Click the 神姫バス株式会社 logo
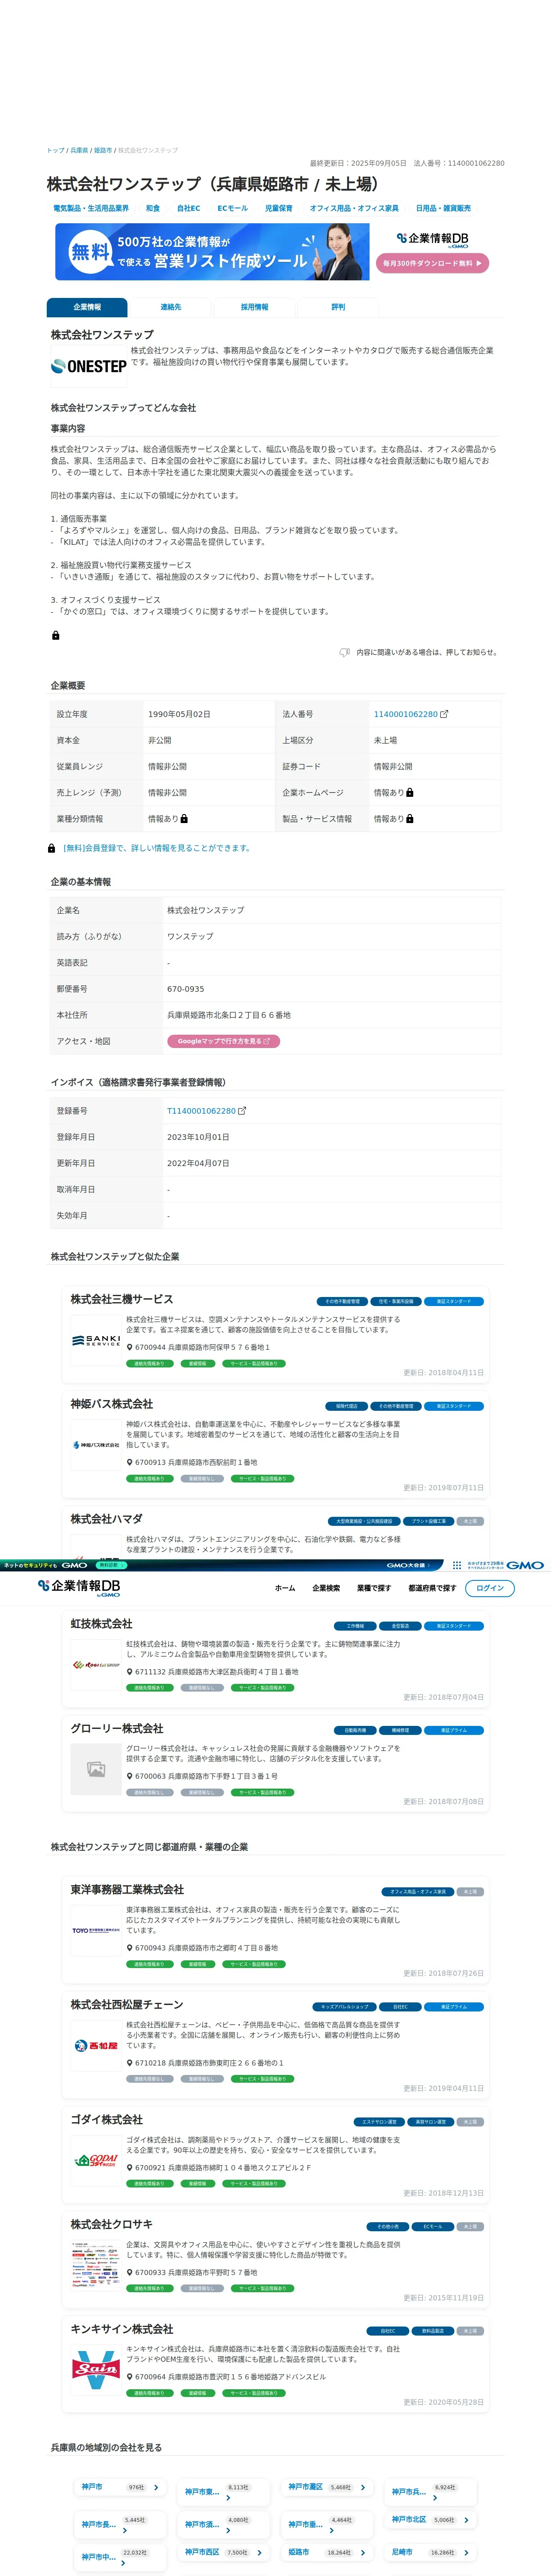 96,1445
